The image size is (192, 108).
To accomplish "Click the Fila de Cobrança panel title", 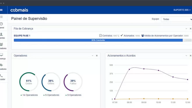I will [x=23, y=29].
